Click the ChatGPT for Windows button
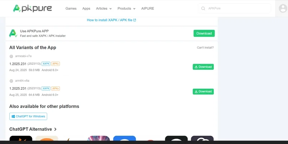 [x=28, y=116]
